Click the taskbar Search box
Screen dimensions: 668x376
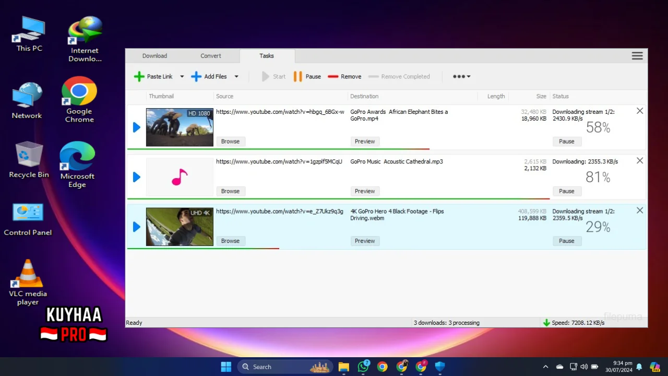point(285,367)
